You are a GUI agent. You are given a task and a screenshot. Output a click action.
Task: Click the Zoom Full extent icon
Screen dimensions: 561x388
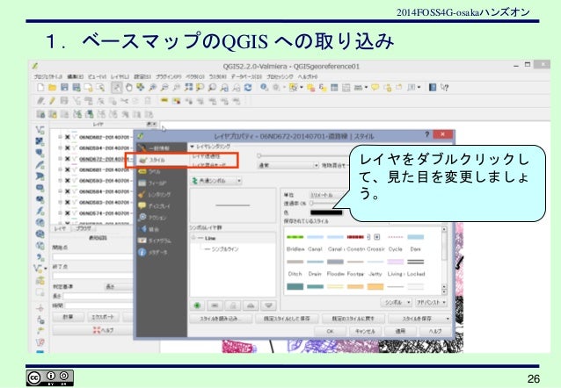pos(188,88)
